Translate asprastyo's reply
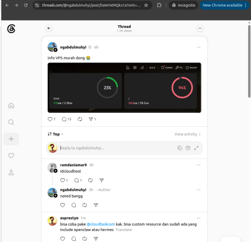The image size is (251, 242). click(123, 230)
